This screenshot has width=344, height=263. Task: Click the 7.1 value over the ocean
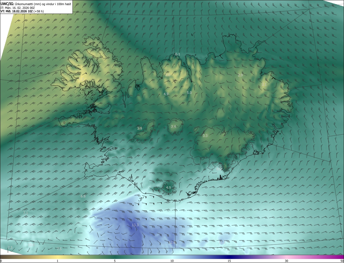tap(26, 213)
